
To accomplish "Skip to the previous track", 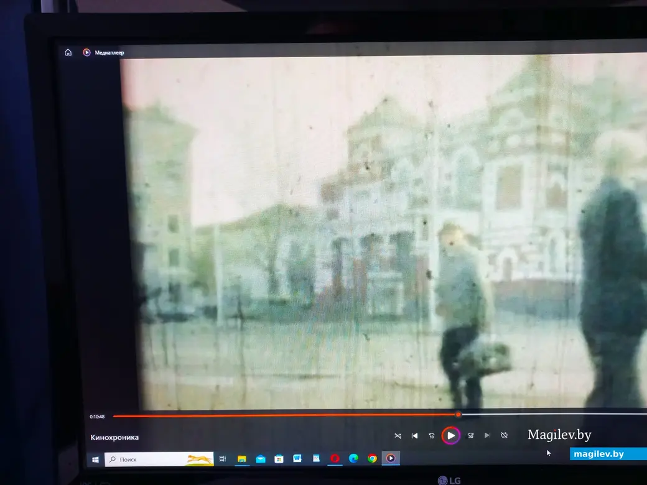I will pos(414,436).
